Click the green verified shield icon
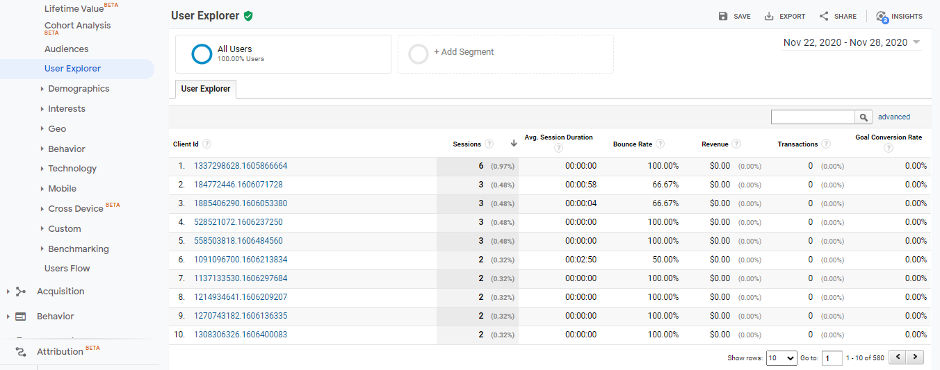This screenshot has height=370, width=940. (248, 16)
